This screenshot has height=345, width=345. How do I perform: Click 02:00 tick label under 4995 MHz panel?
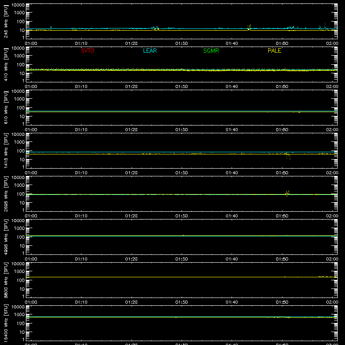click(x=332, y=259)
